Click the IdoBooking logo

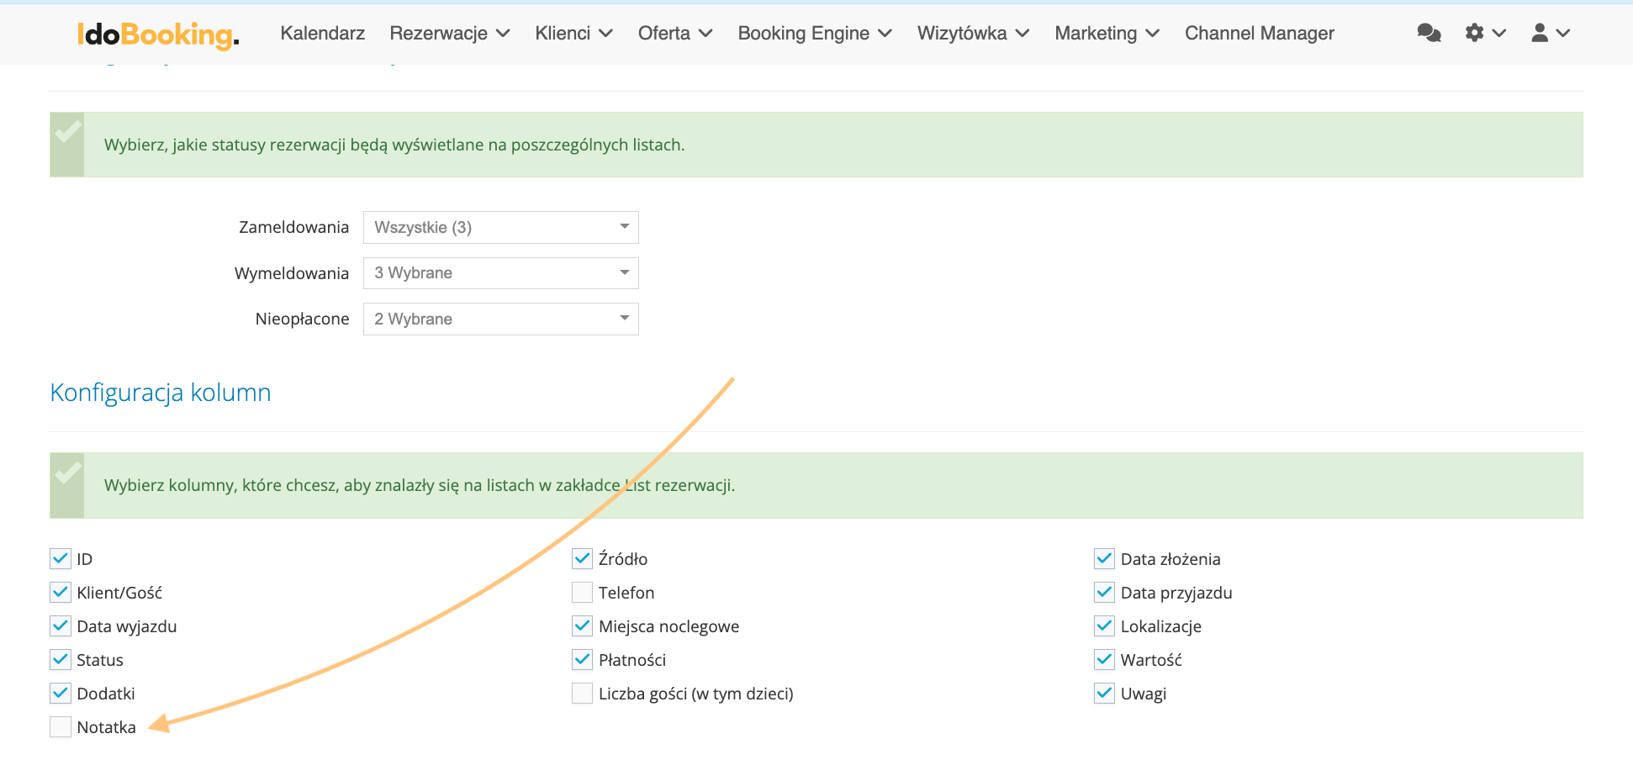click(x=158, y=34)
